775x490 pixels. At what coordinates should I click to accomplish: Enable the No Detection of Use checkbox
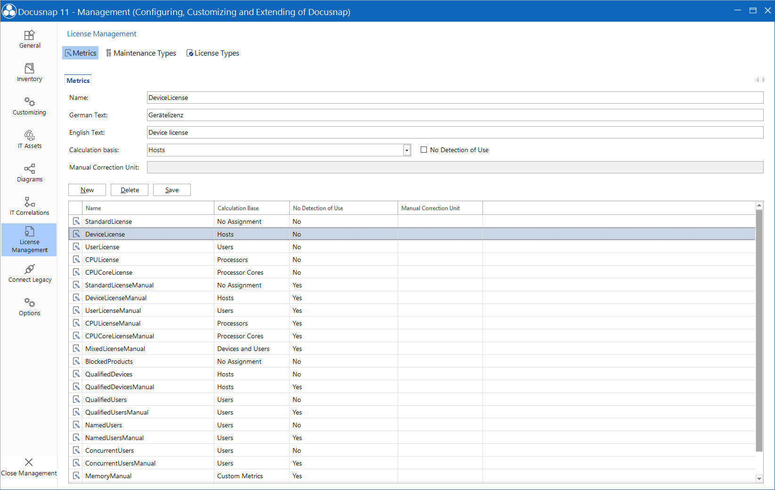[424, 149]
